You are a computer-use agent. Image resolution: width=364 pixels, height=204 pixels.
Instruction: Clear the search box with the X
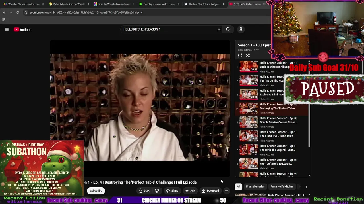[x=219, y=29]
